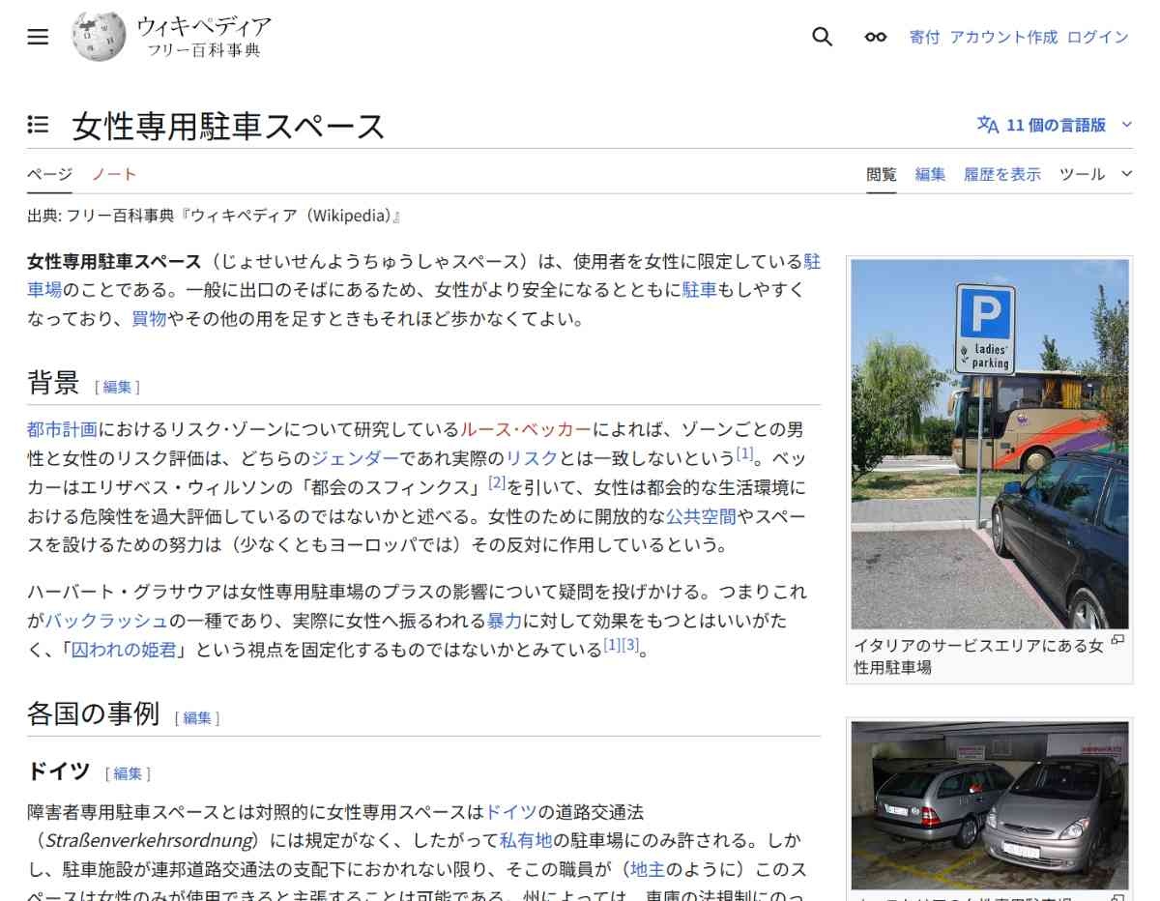The height and width of the screenshot is (901, 1160).
Task: Open the 履歴を表示 tab
Action: pyautogui.click(x=1002, y=174)
